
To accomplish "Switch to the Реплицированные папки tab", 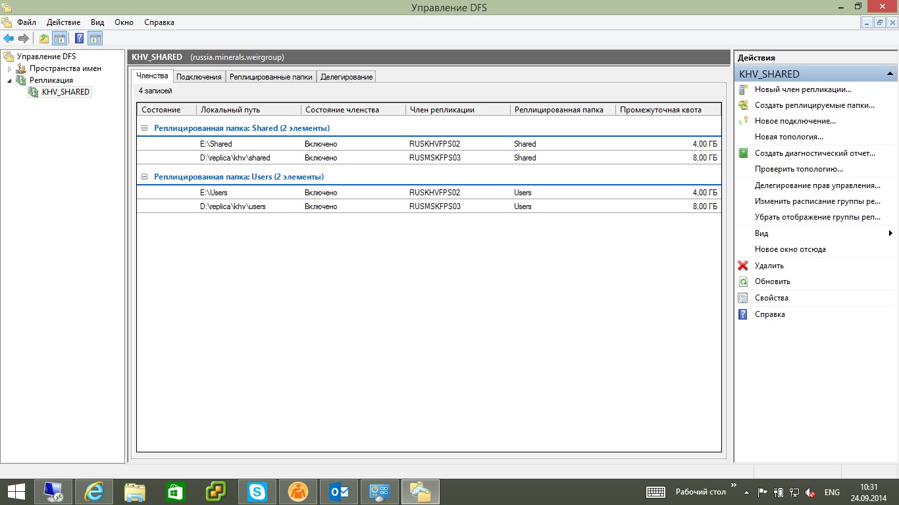I will tap(271, 77).
